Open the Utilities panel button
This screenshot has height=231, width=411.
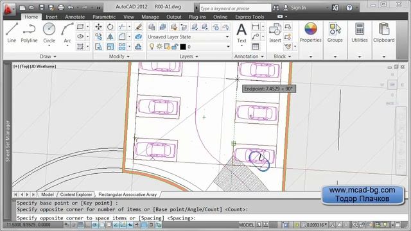(x=360, y=33)
